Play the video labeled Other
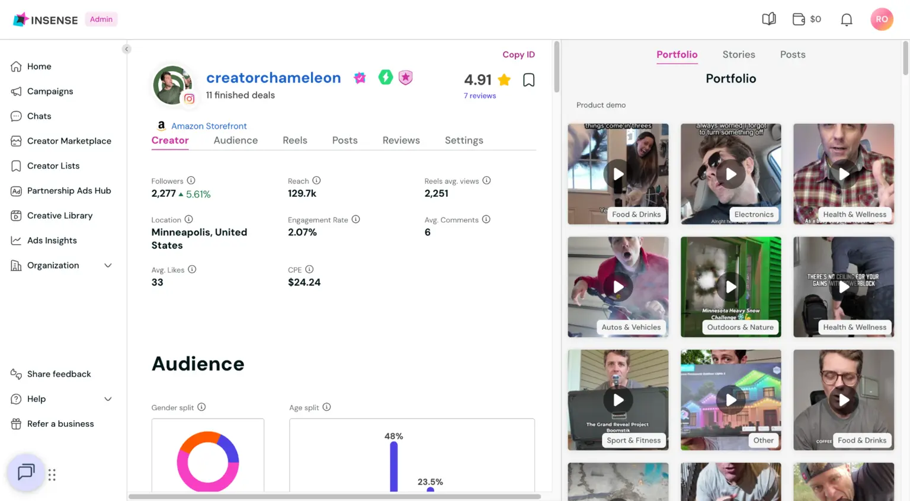910x501 pixels. click(x=731, y=400)
